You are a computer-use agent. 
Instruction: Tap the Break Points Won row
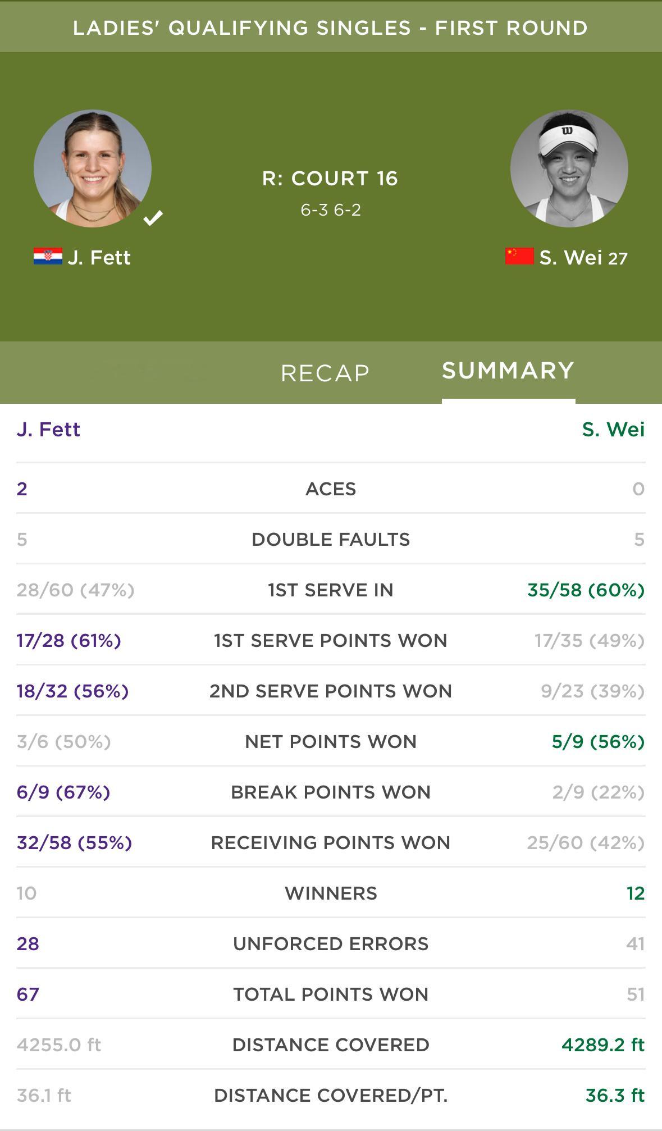(x=331, y=792)
